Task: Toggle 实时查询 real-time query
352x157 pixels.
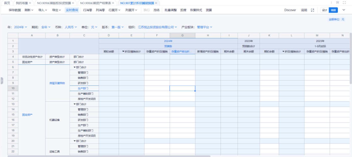Action: pos(72,10)
